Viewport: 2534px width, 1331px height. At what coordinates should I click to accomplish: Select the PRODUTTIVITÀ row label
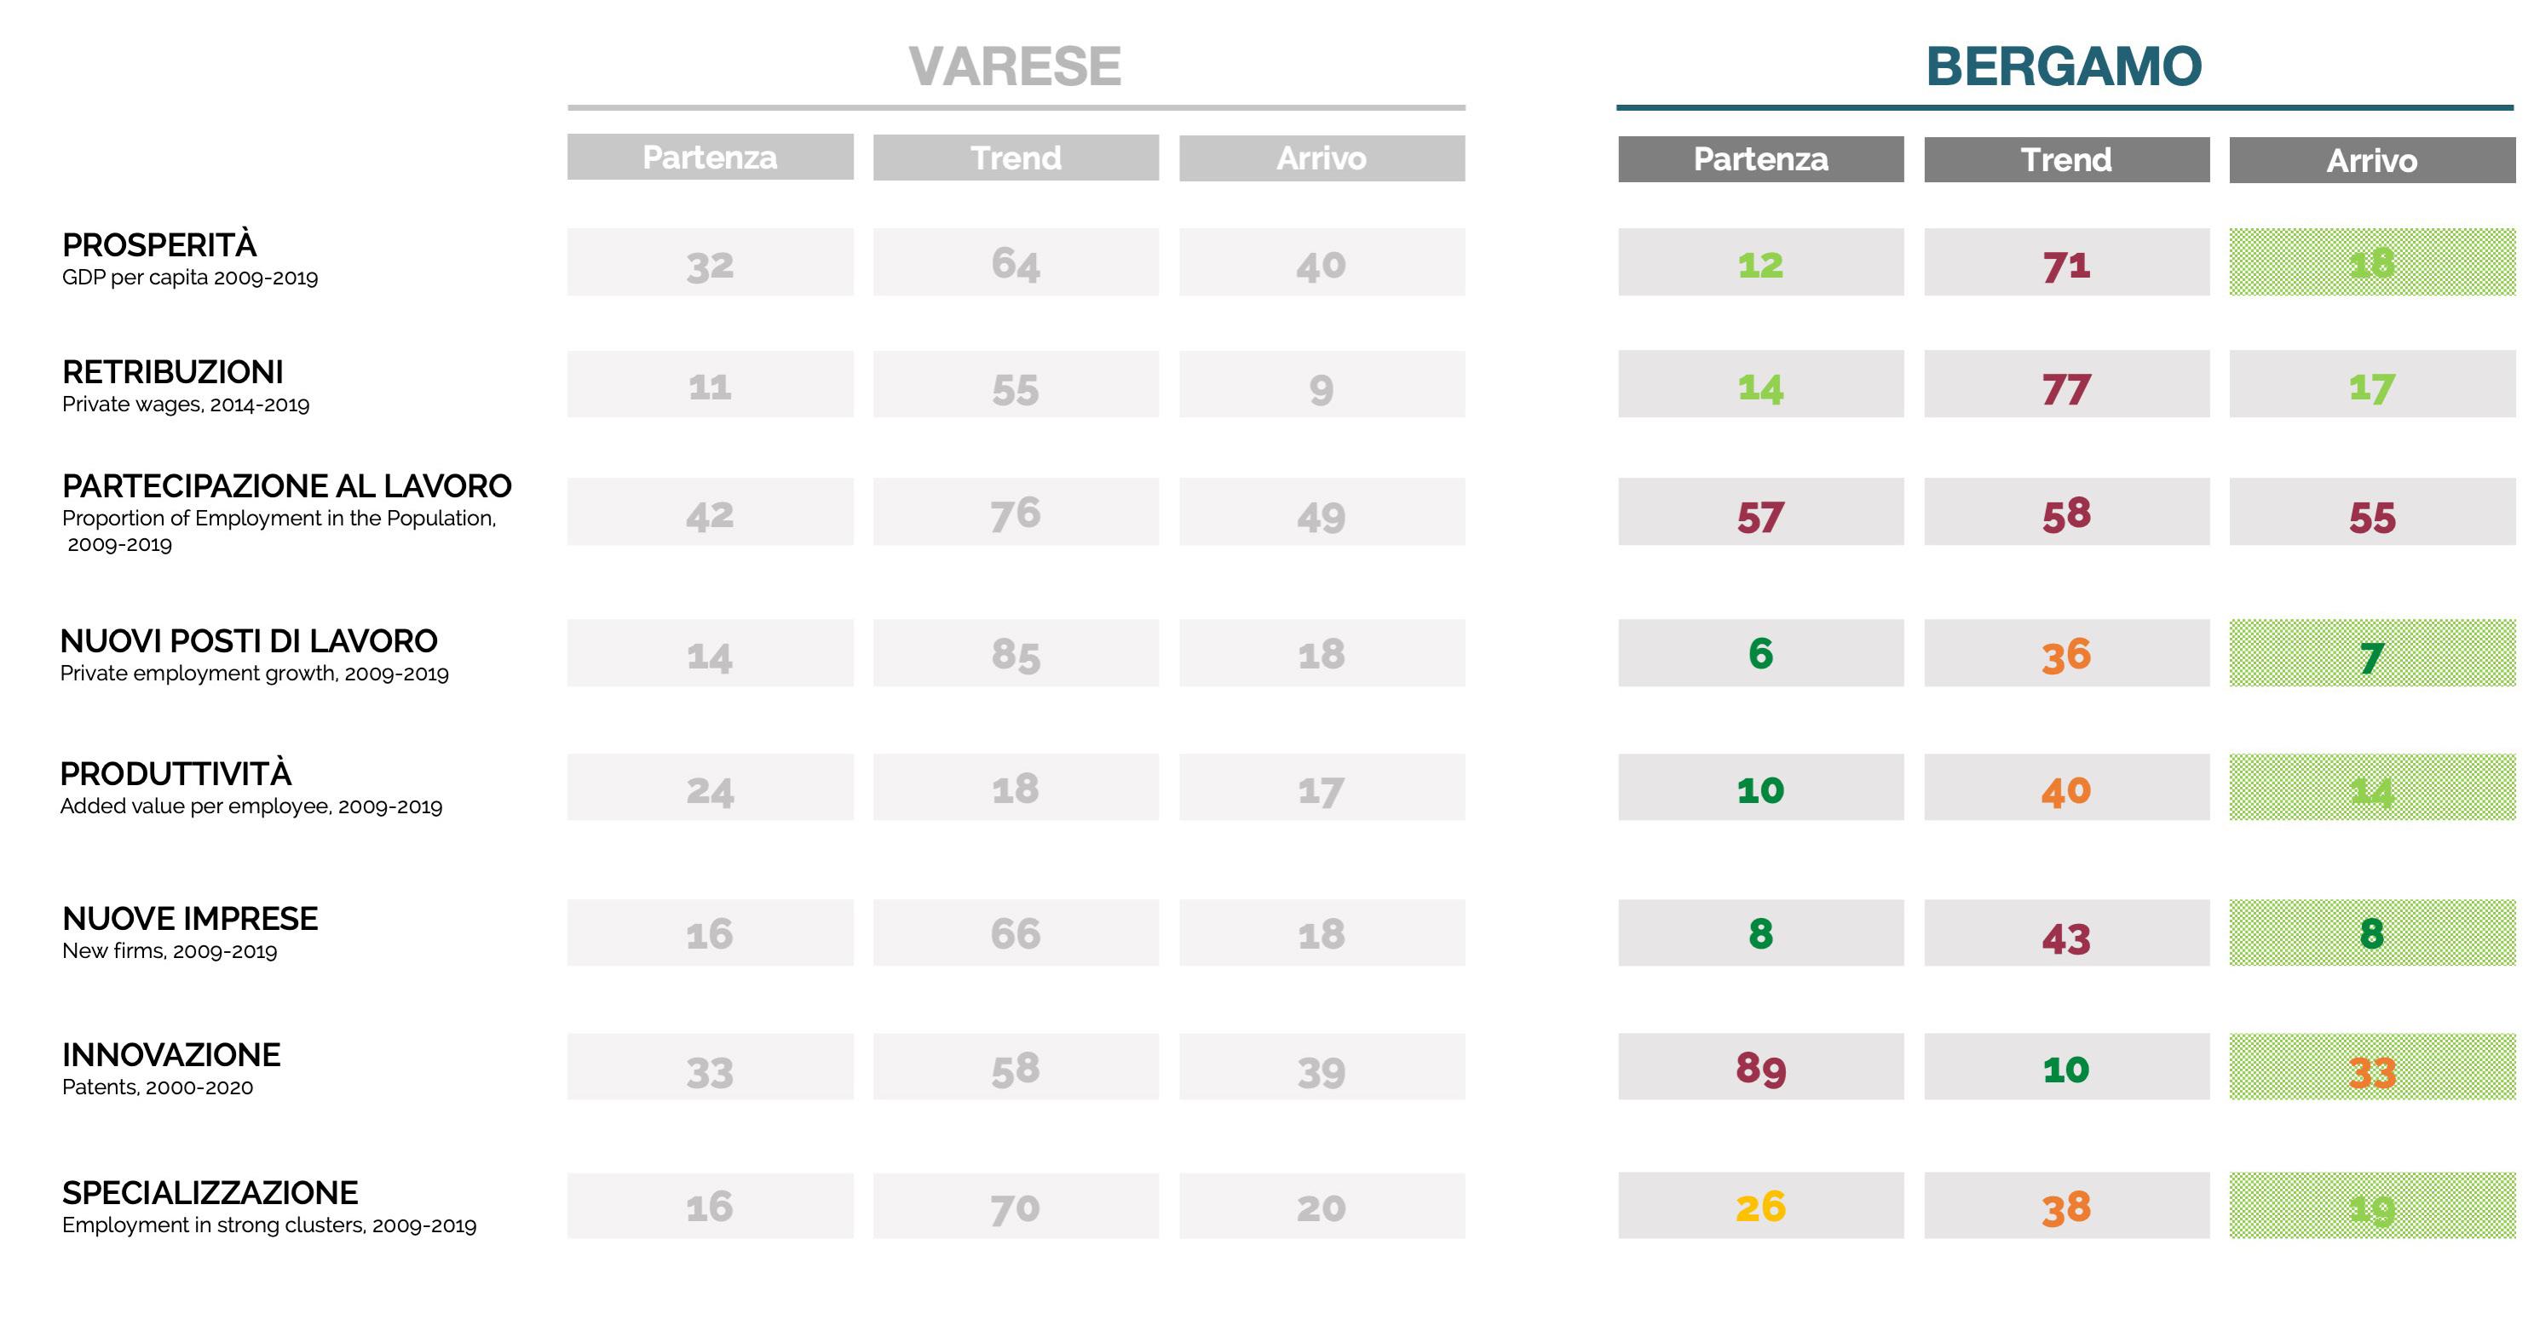(x=176, y=775)
